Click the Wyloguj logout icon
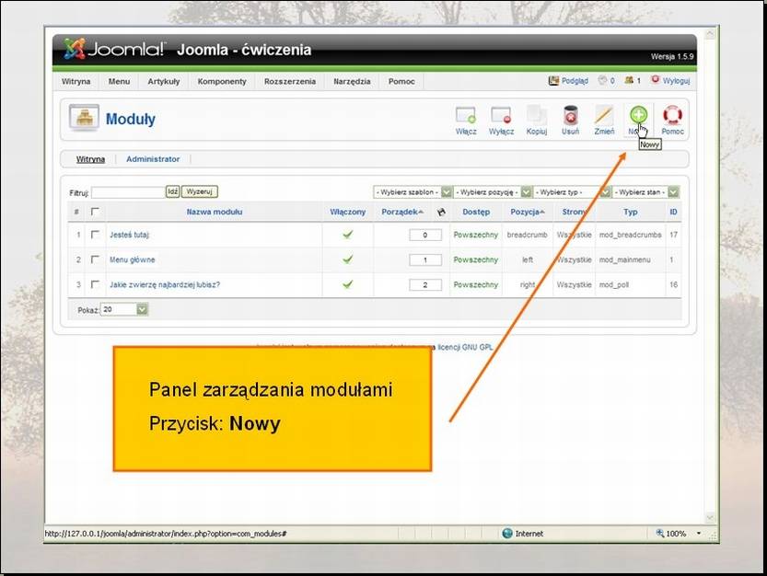 pos(656,80)
